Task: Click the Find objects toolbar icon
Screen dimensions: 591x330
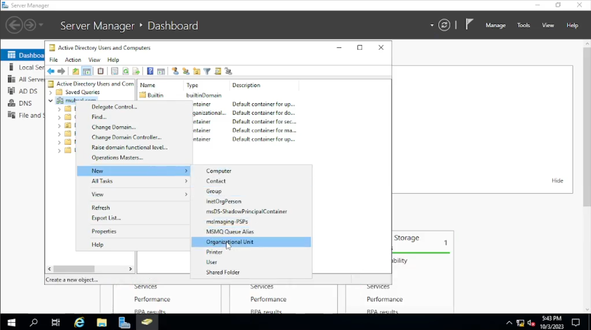Action: 218,71
